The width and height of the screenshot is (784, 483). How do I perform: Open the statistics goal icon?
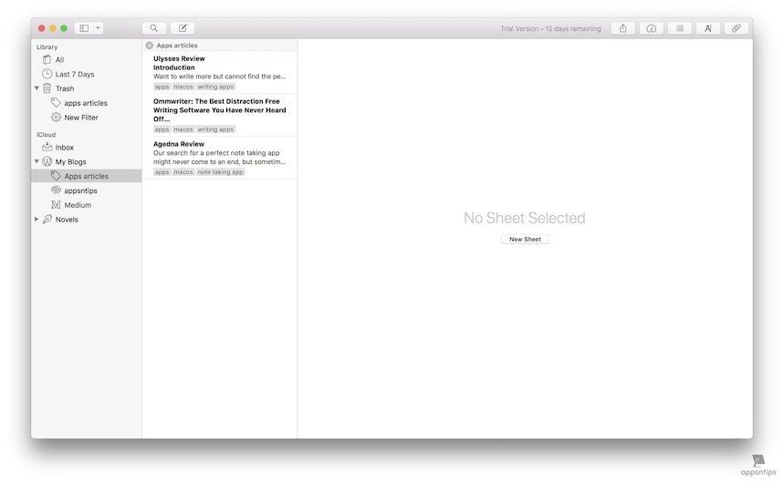[652, 28]
